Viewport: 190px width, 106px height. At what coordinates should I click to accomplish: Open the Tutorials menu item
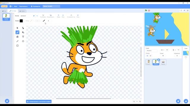[36, 6]
